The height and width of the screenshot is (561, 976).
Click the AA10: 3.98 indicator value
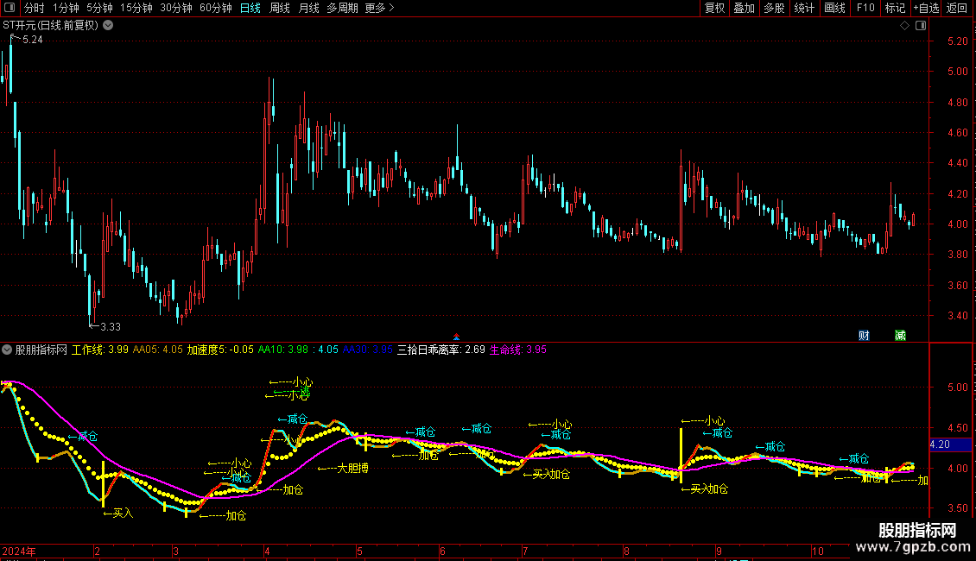click(282, 350)
